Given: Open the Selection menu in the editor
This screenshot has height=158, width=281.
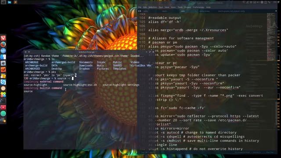Looking at the screenshot, I should [x=153, y=7].
